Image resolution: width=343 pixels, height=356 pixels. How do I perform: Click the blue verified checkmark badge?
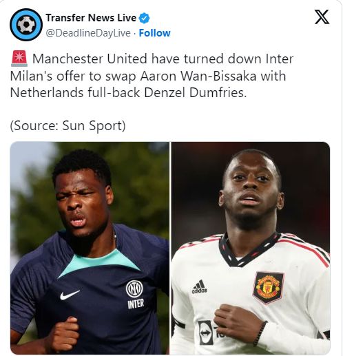click(144, 18)
